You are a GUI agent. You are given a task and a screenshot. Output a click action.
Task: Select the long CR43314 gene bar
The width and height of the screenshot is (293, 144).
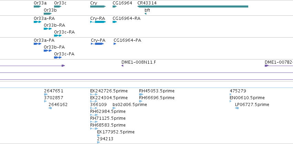(193, 6)
